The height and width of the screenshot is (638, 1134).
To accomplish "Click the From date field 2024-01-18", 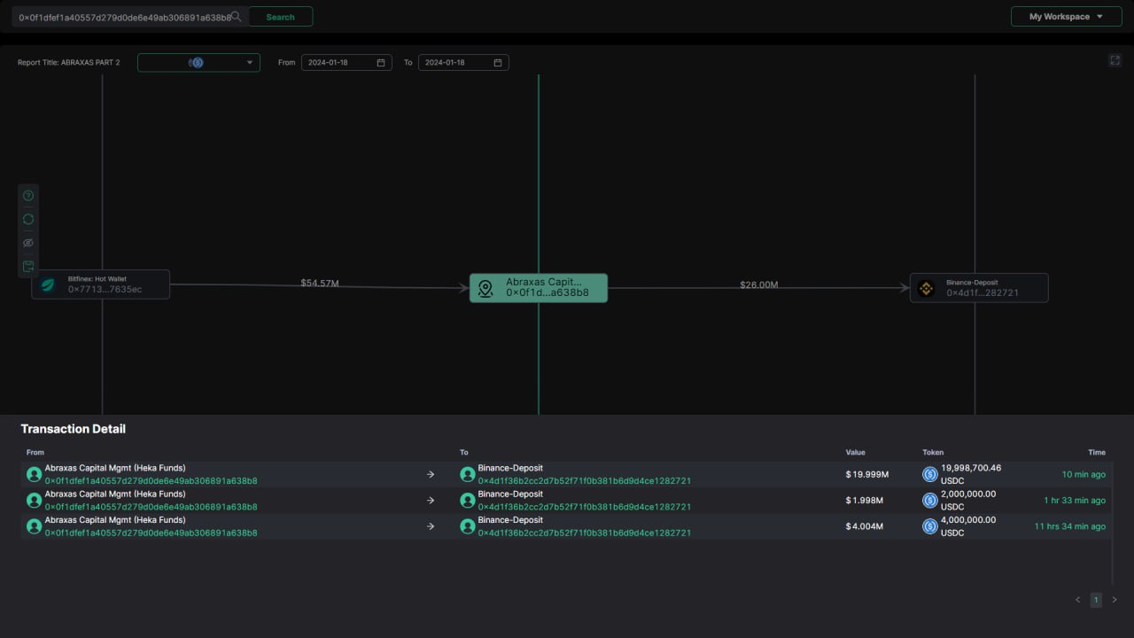I will pos(346,63).
